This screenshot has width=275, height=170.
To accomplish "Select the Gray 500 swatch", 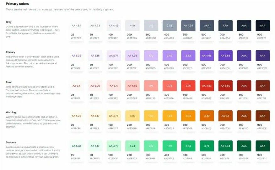I will [188, 25].
